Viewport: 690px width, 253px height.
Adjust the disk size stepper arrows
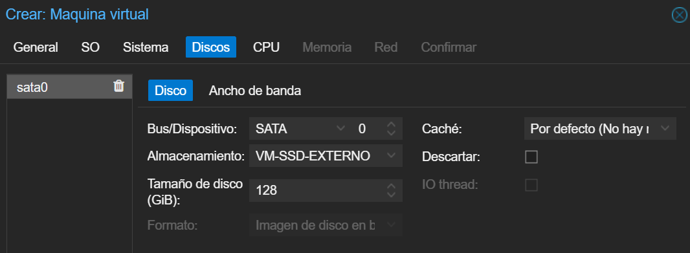click(x=391, y=190)
